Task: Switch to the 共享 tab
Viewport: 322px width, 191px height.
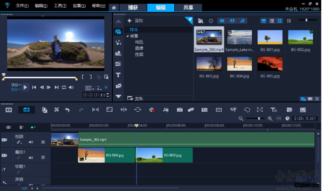Action: coord(188,7)
